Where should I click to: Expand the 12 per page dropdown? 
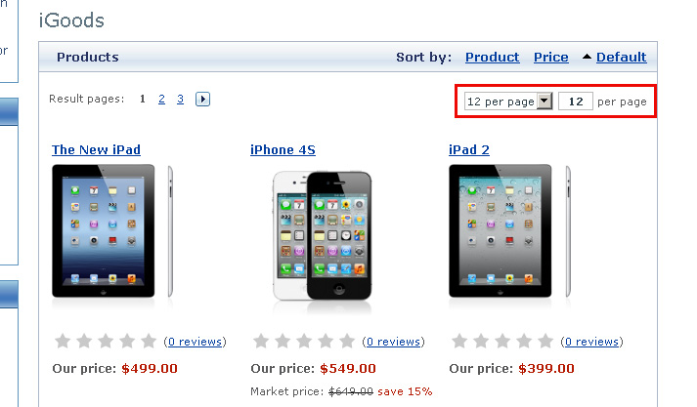[x=508, y=102]
